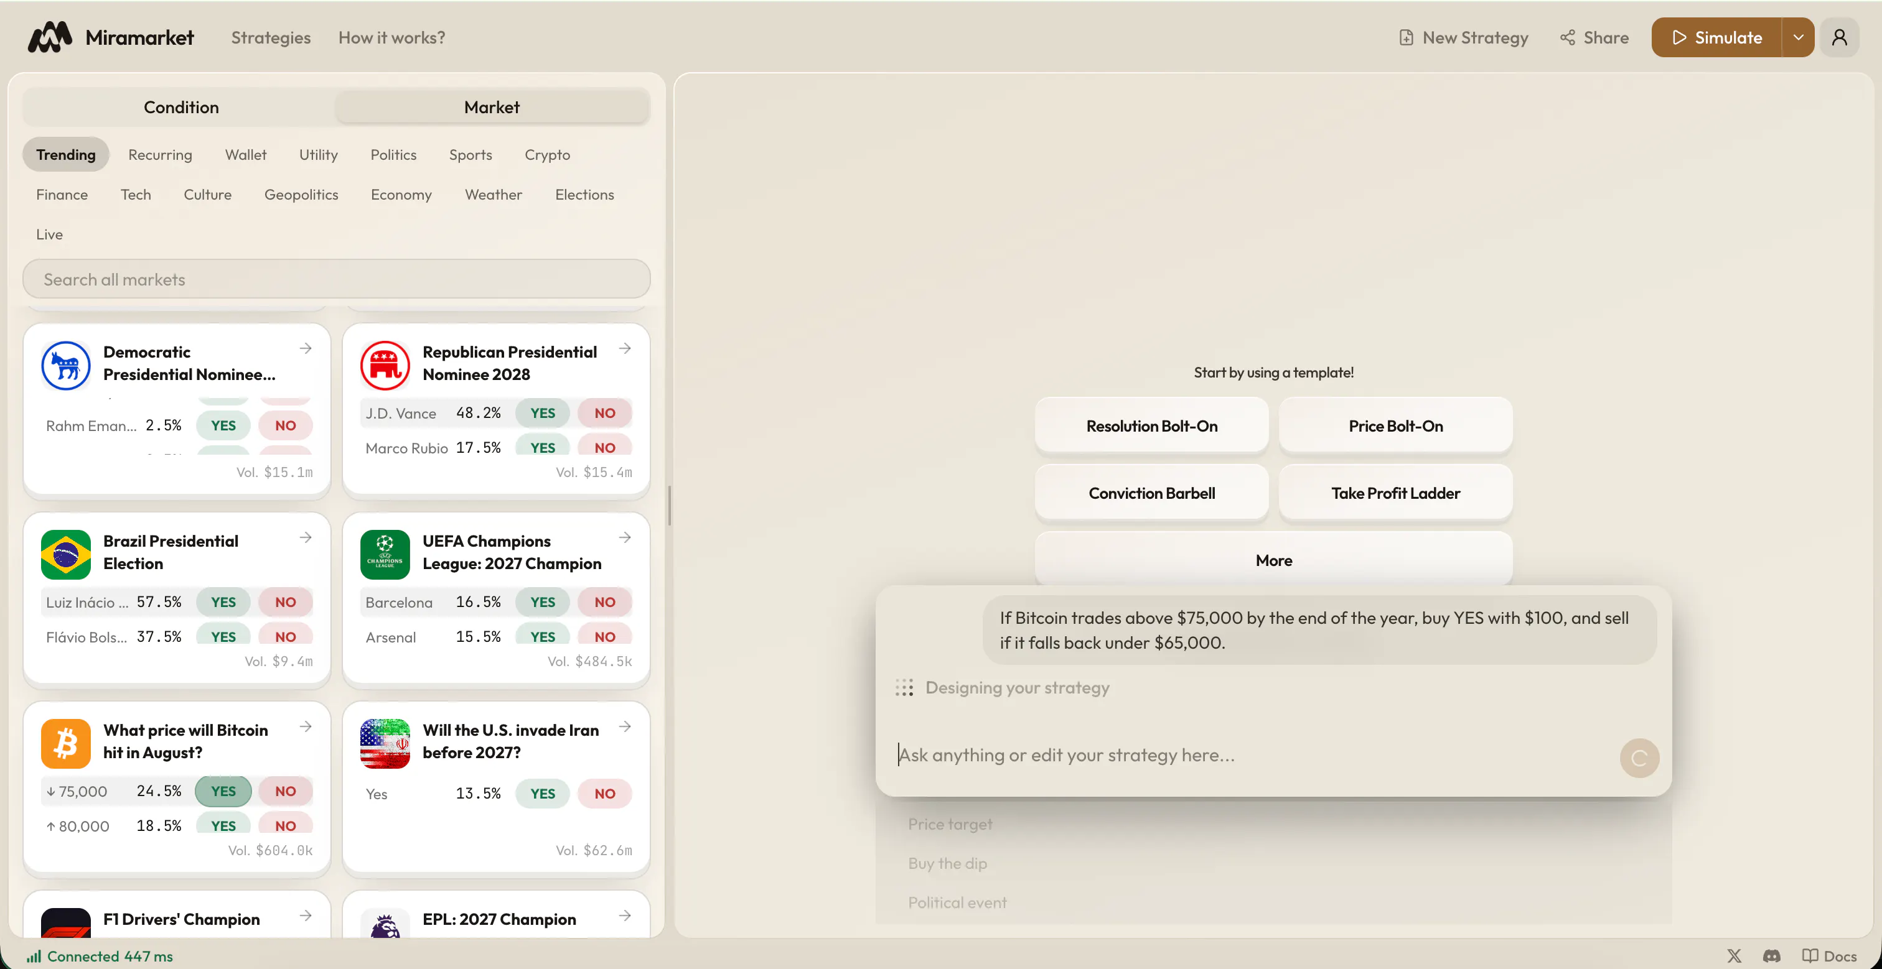Open the U.S. invade Iran market arrow
Image resolution: width=1882 pixels, height=969 pixels.
point(625,727)
